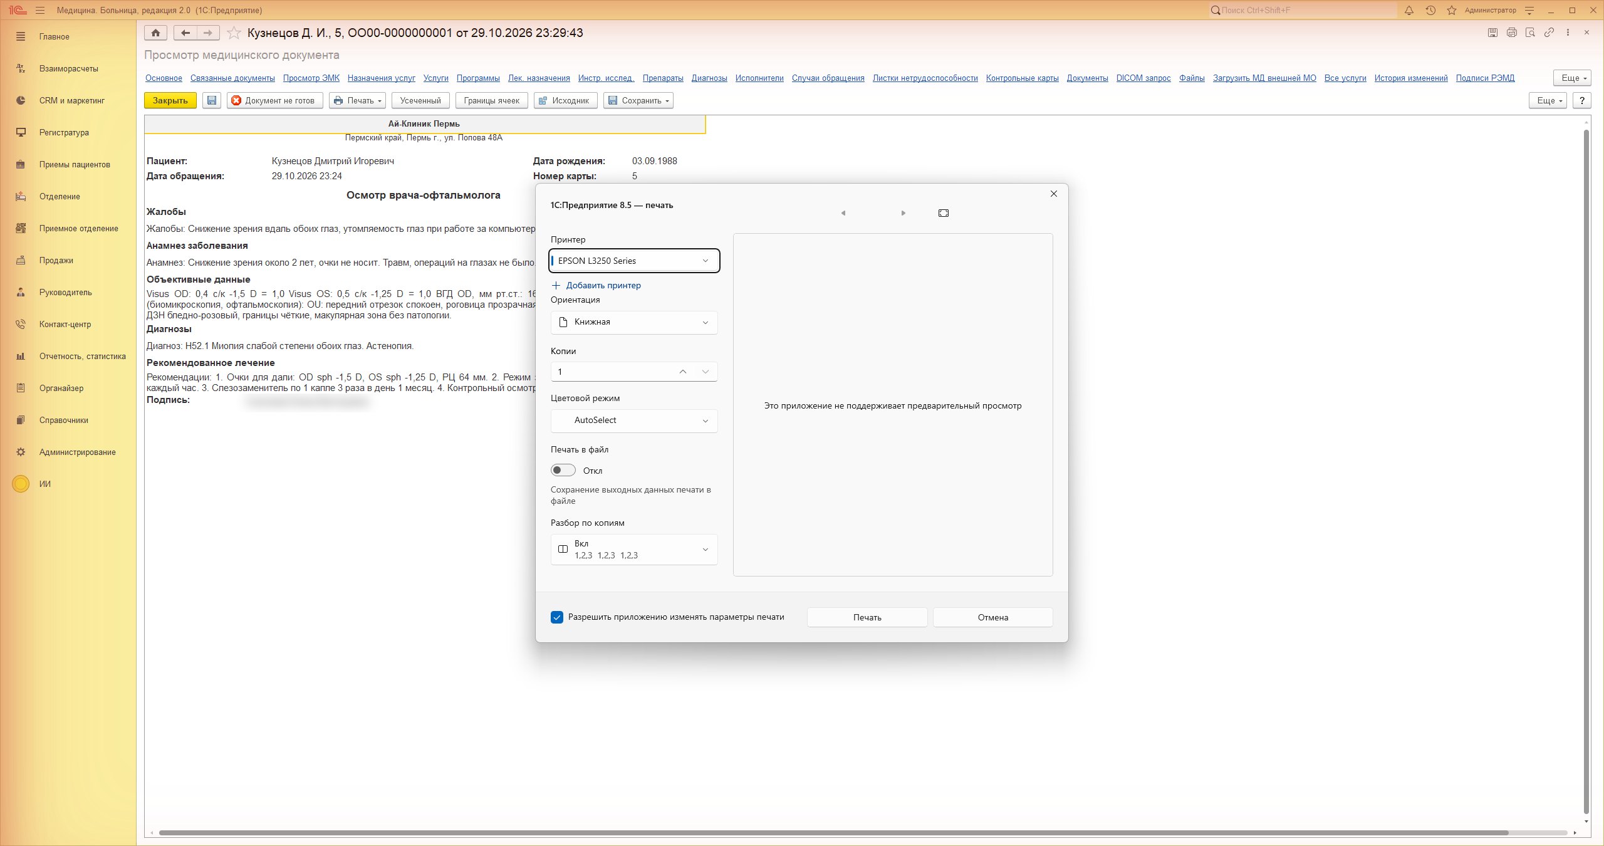Expand the Сохранить toolbar dropdown
Image resolution: width=1604 pixels, height=846 pixels.
tap(638, 100)
